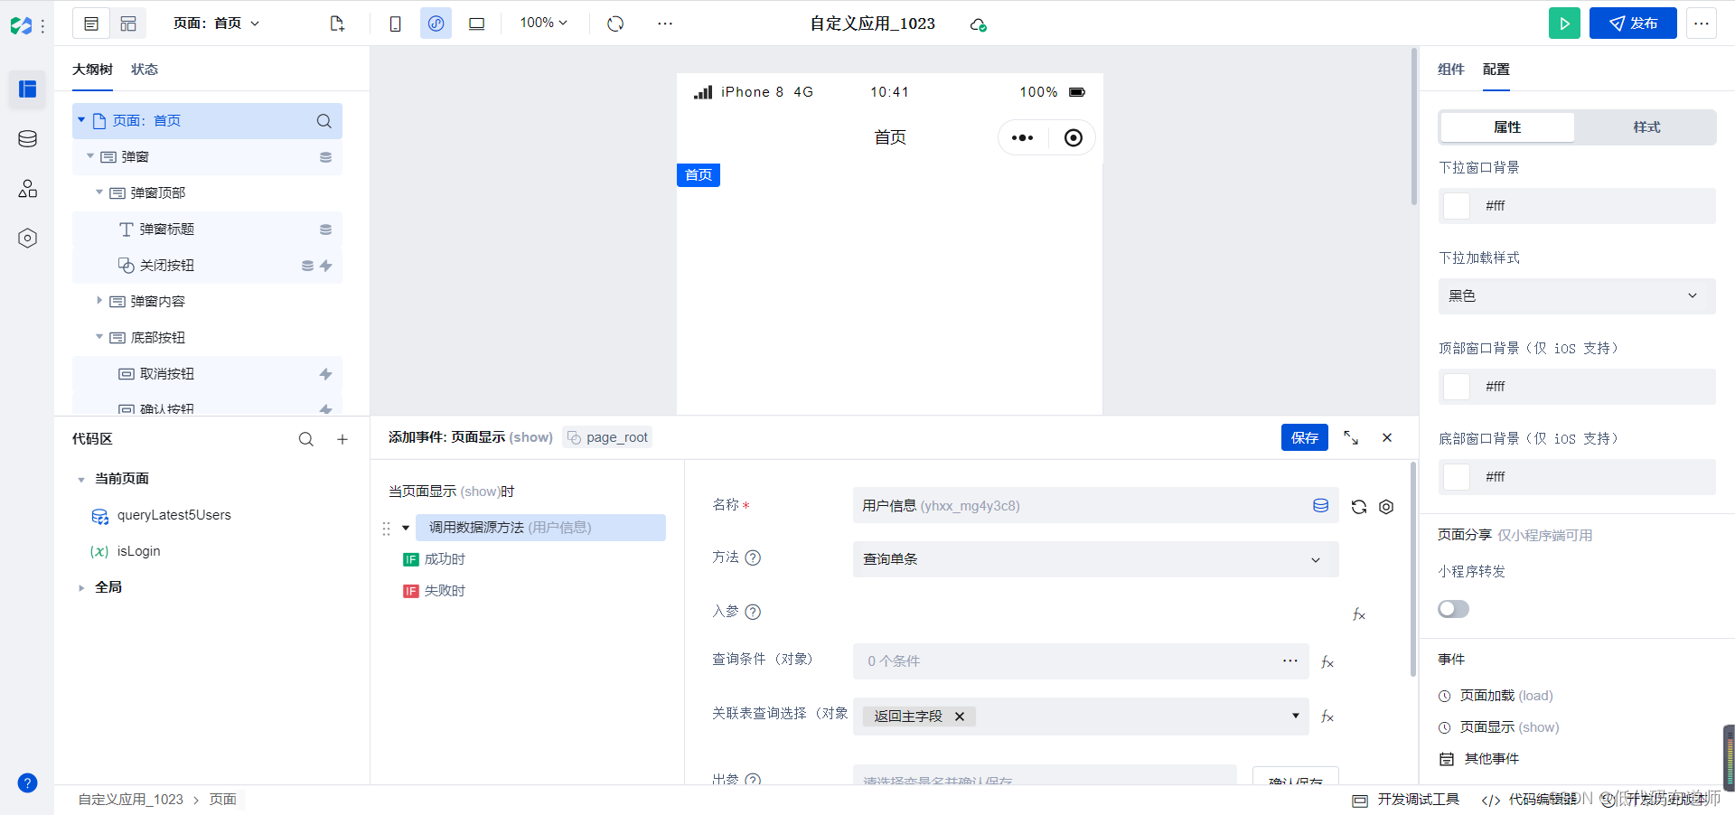Switch to the 状态 tab
The image size is (1735, 815).
(145, 70)
